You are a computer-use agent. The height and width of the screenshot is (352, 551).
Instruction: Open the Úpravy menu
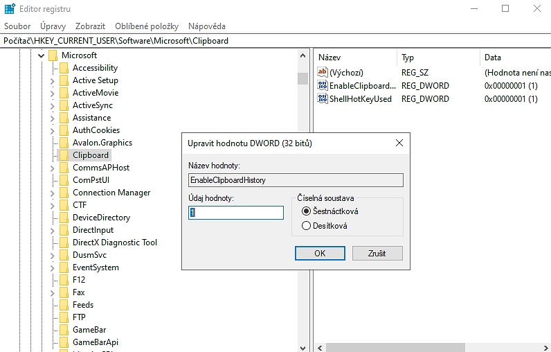[53, 26]
